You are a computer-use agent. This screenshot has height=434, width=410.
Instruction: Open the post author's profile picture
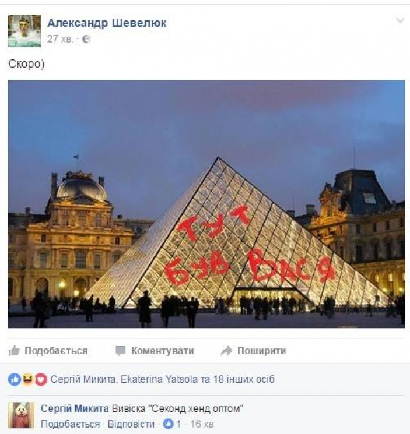24,31
